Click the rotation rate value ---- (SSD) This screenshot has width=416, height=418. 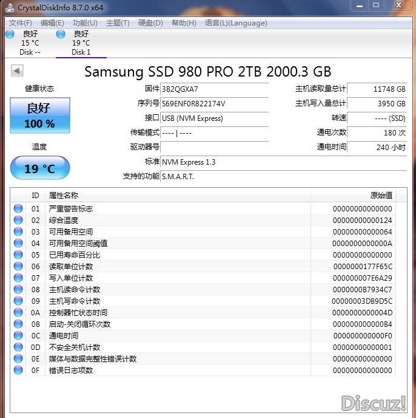377,118
